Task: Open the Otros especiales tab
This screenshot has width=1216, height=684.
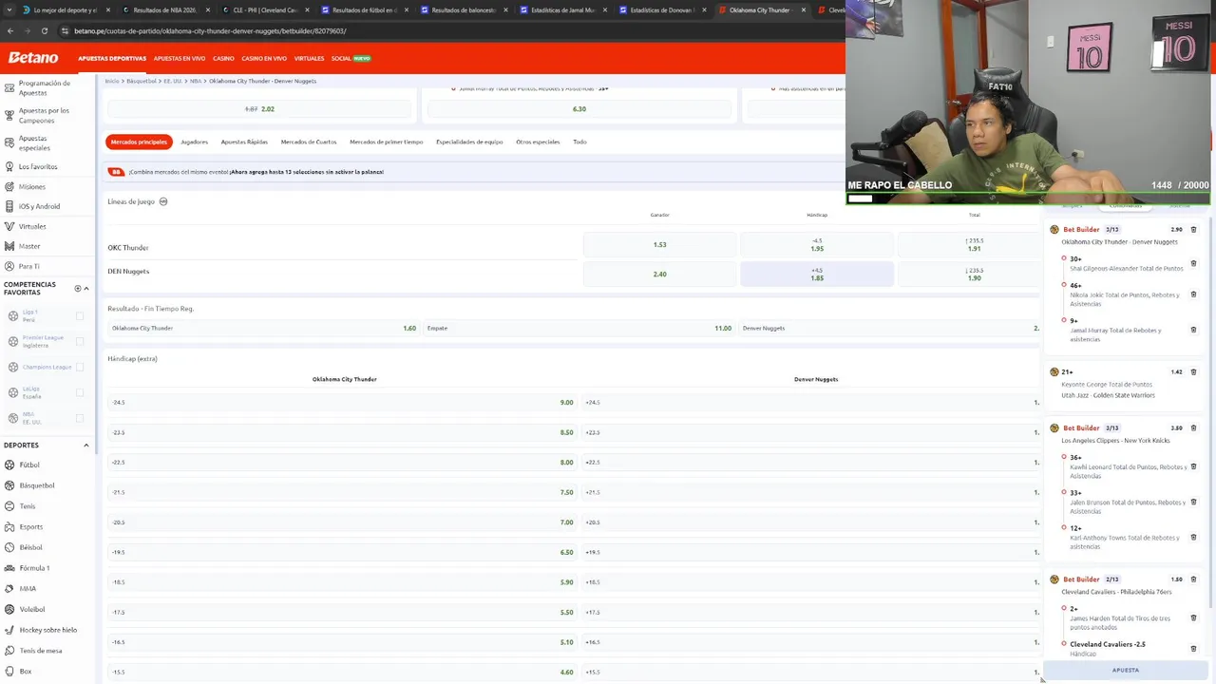Action: click(538, 142)
